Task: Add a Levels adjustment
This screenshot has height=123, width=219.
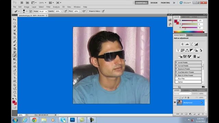Action: pos(187,44)
